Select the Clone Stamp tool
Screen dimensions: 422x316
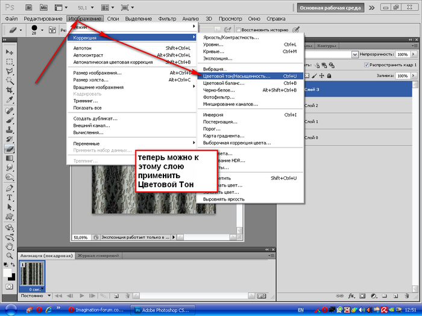10,129
